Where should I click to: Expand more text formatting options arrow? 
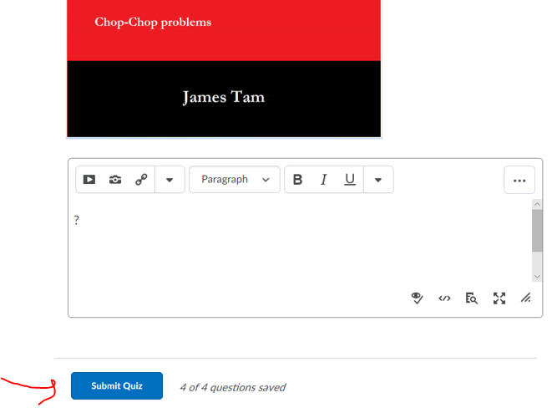click(x=378, y=180)
